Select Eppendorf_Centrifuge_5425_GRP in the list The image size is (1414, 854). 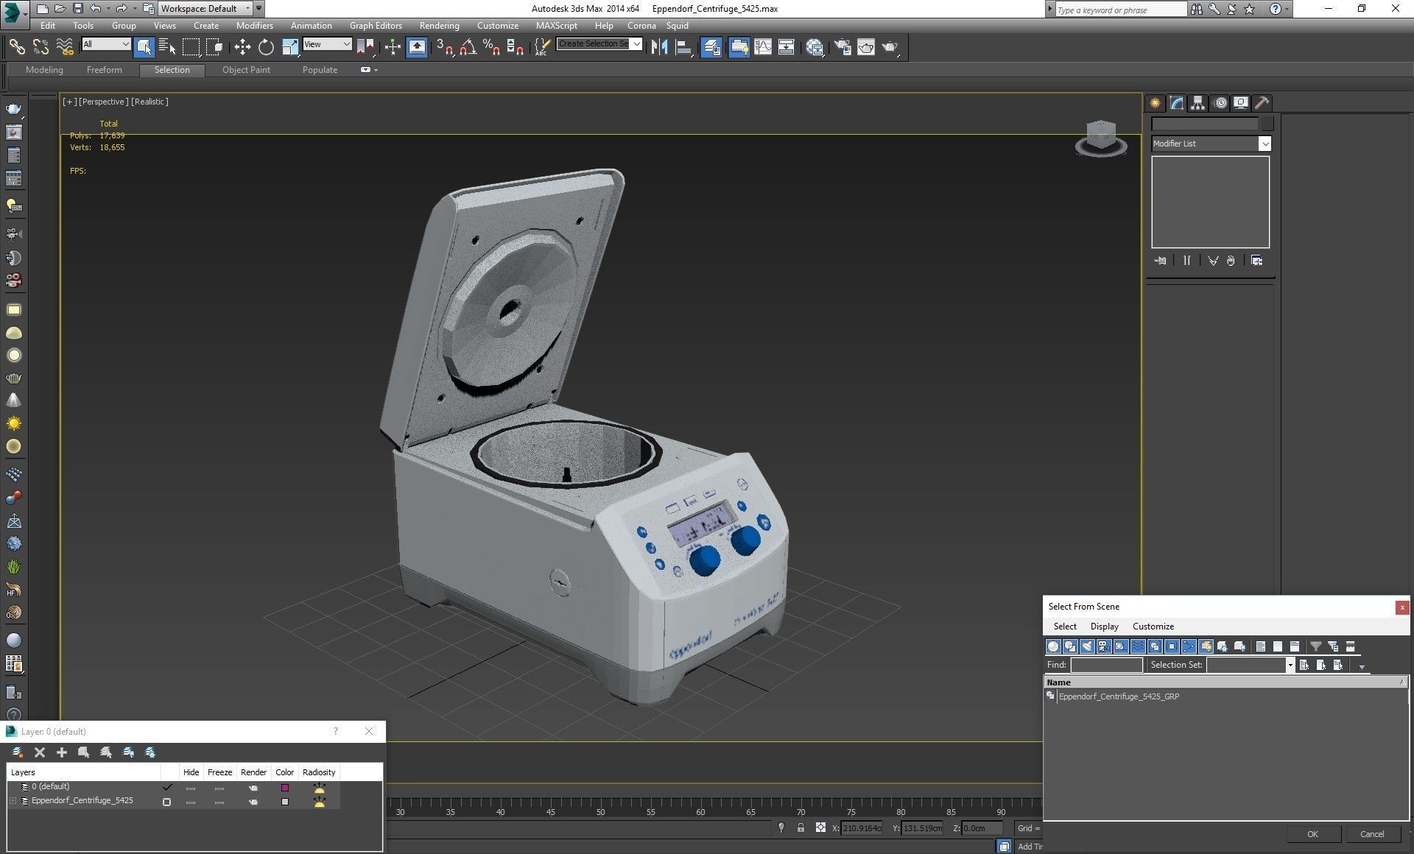(x=1119, y=696)
